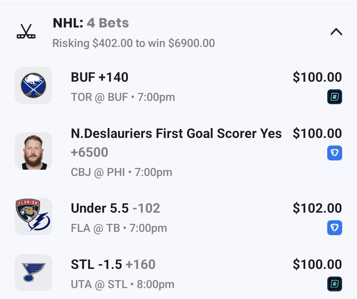Tap the FLA @ TB 7:00pm matchup
The height and width of the screenshot is (299, 357).
pos(119,228)
